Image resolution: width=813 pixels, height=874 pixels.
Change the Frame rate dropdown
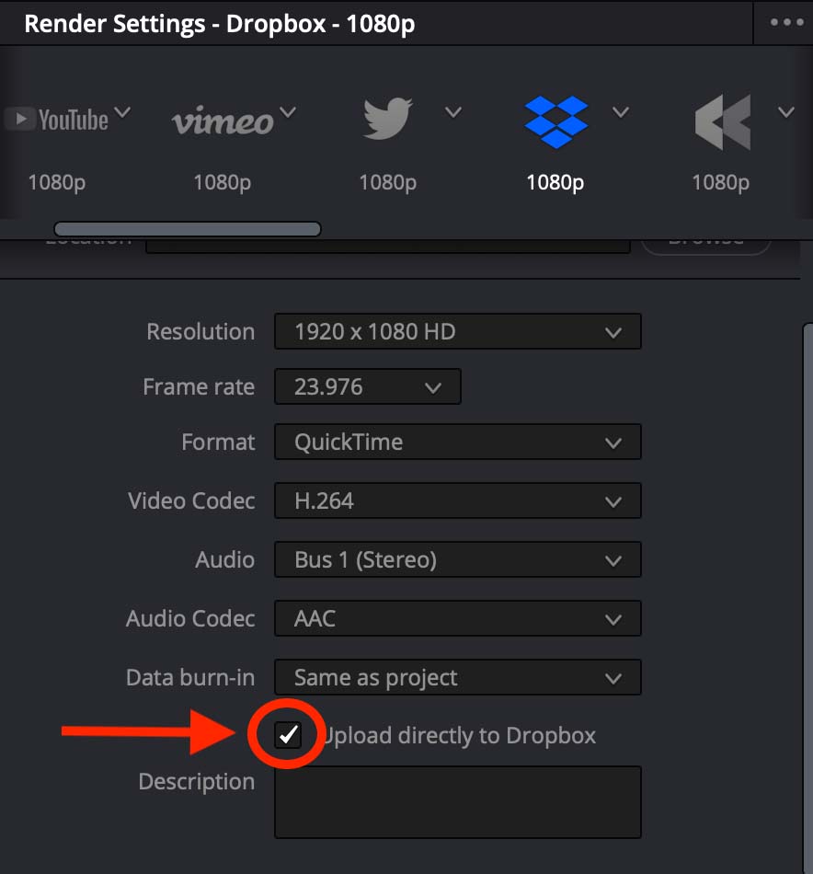pyautogui.click(x=368, y=386)
